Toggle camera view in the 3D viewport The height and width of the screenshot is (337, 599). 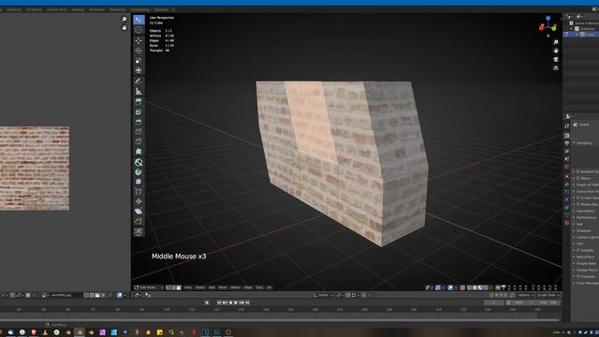tap(556, 59)
